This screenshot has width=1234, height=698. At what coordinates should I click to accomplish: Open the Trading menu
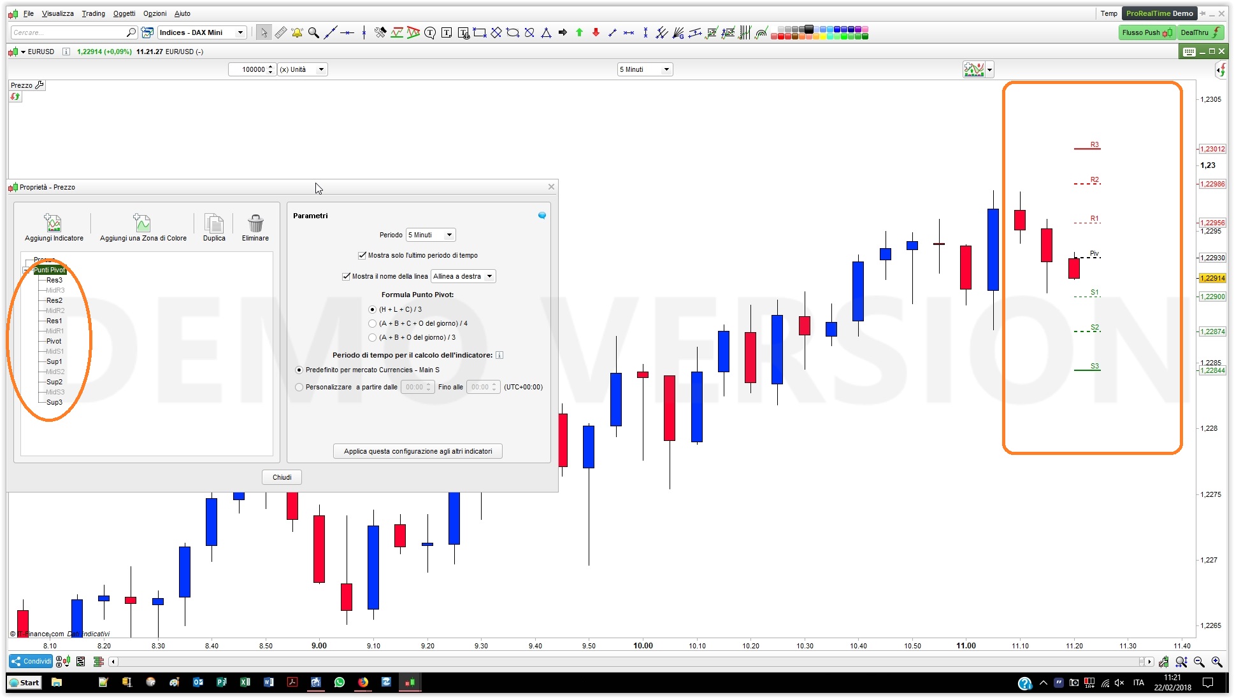click(x=93, y=13)
